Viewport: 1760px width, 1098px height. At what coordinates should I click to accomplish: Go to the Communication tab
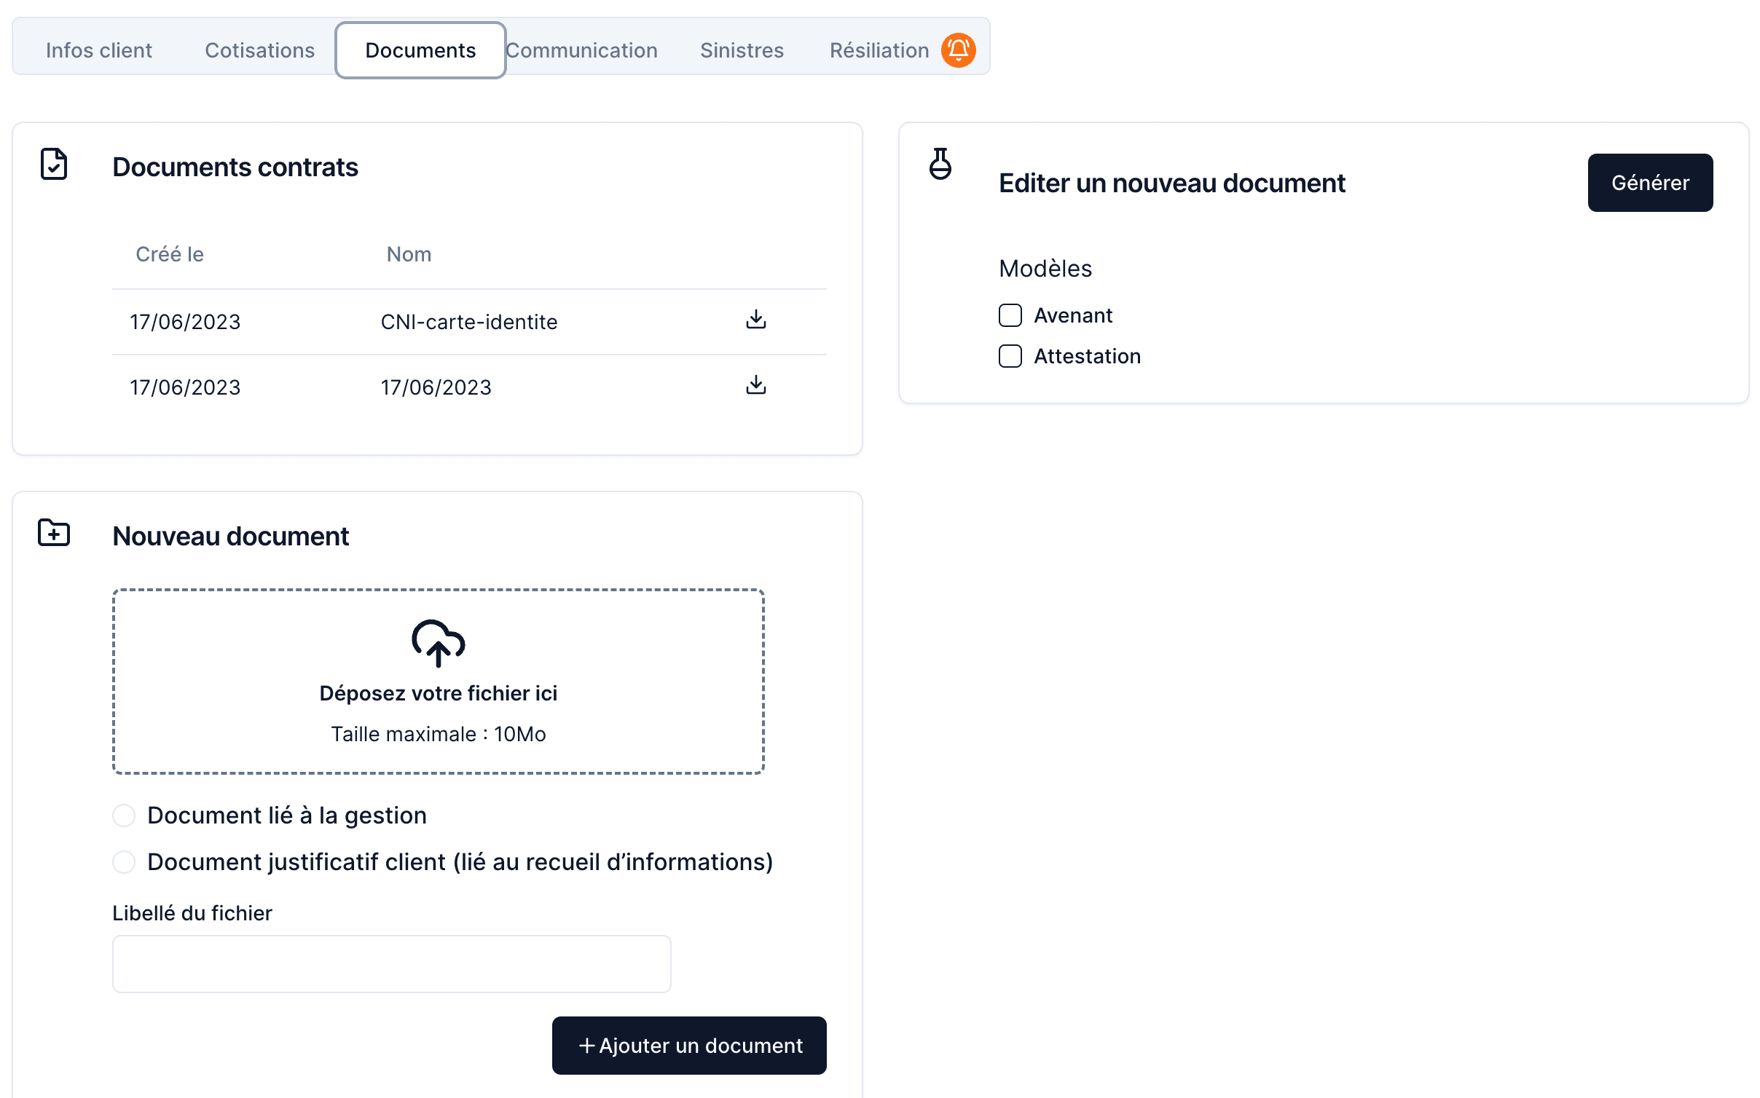[x=582, y=50]
